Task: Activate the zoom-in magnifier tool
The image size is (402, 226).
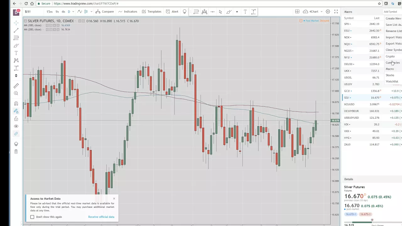Action: tap(16, 93)
